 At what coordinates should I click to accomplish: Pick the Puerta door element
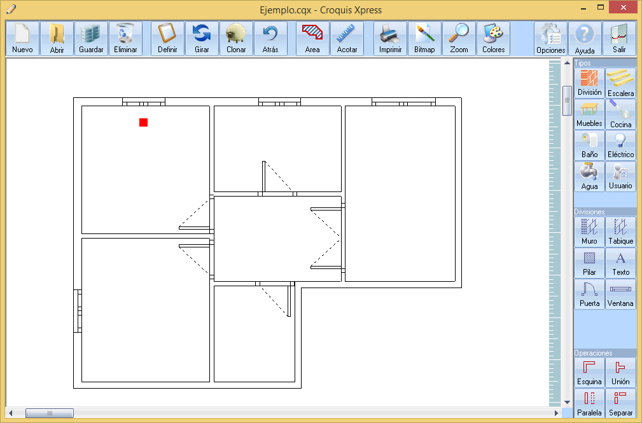(589, 294)
